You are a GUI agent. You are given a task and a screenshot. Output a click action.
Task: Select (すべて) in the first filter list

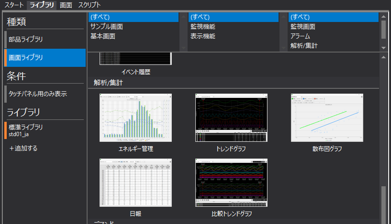134,17
